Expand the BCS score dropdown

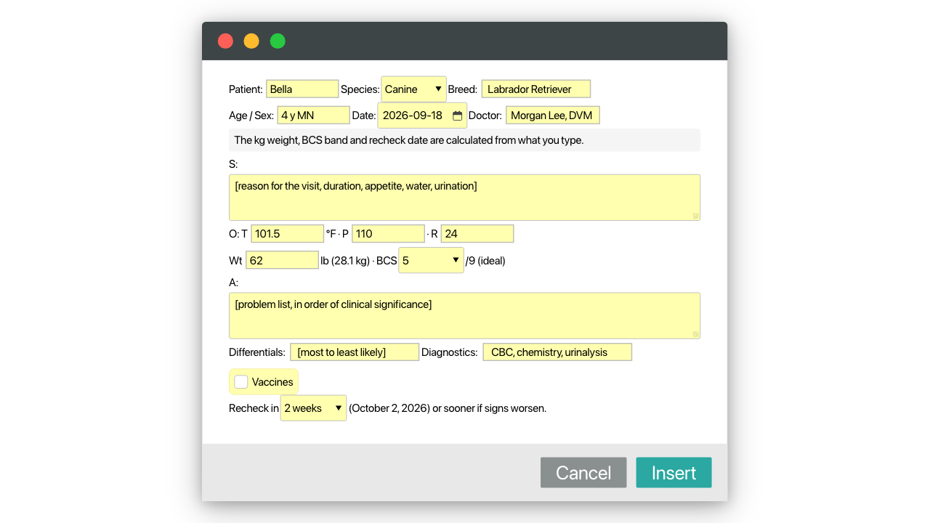(x=431, y=260)
